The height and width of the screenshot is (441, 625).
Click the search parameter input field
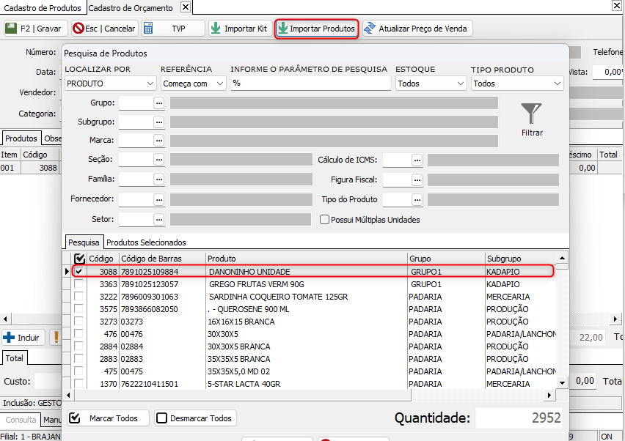point(310,84)
